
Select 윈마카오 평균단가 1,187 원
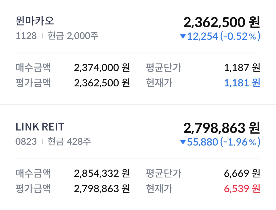(x=242, y=68)
